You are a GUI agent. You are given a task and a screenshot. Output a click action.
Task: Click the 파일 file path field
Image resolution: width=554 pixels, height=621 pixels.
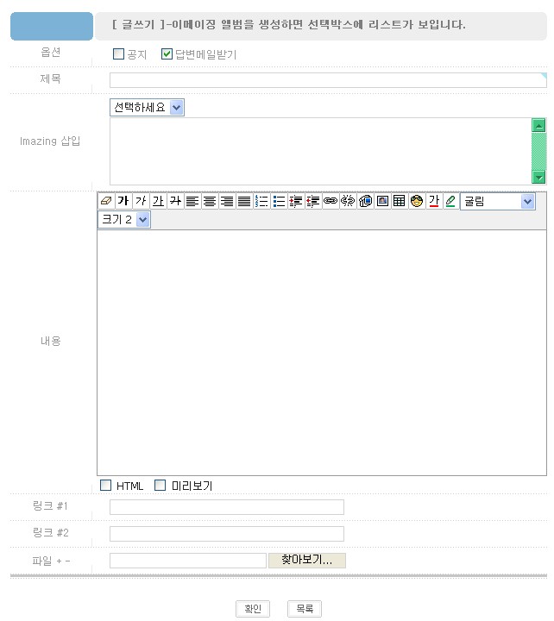(x=188, y=561)
